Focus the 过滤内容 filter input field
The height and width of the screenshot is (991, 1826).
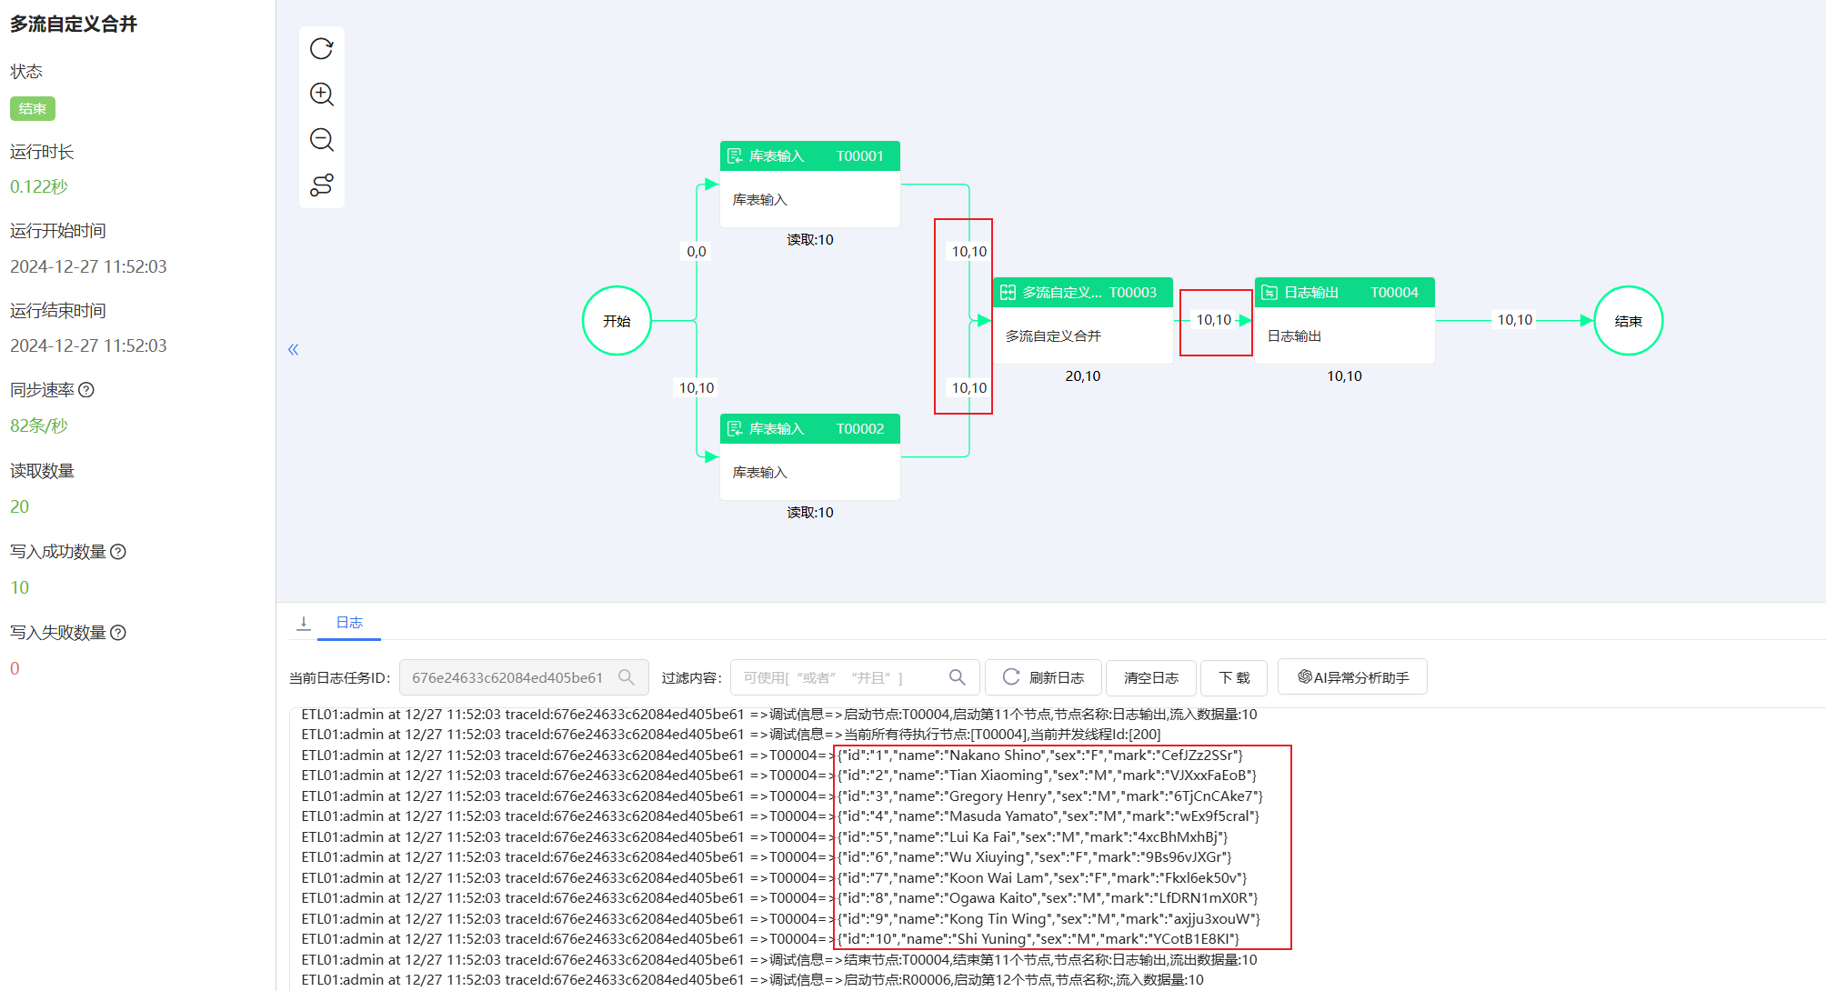point(837,677)
